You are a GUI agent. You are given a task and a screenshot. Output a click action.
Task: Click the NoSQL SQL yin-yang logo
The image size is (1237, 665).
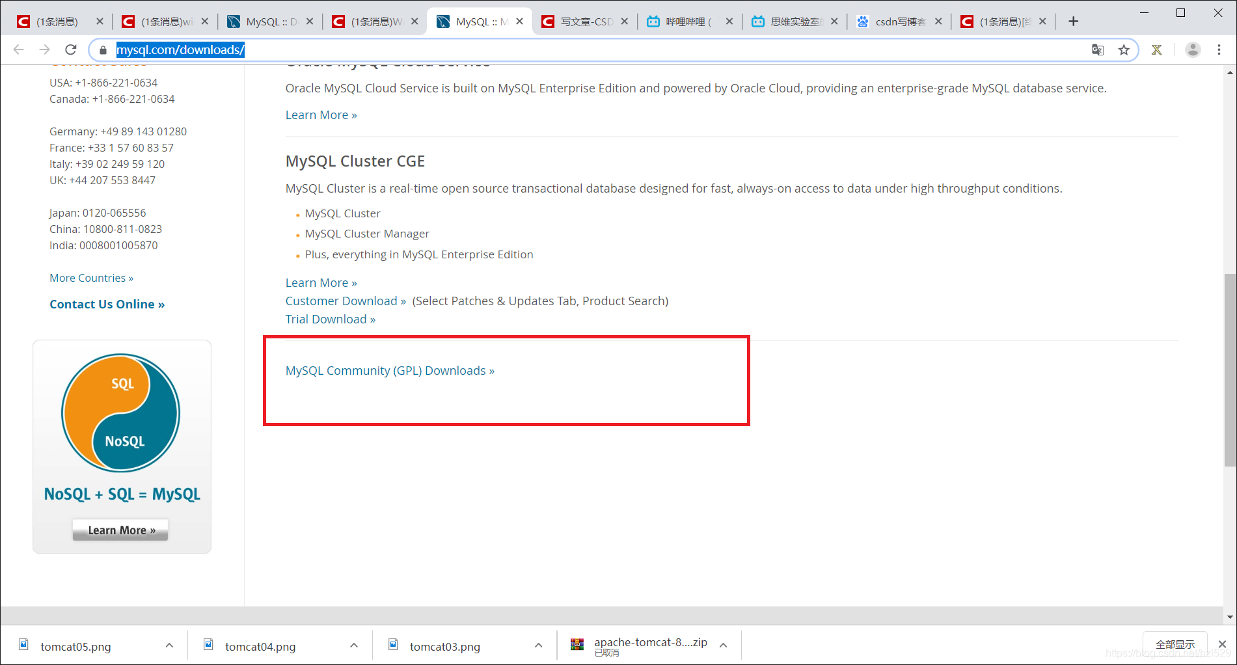click(120, 413)
